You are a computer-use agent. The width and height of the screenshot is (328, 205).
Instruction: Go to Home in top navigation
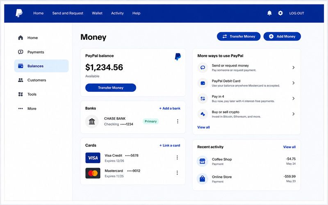[39, 13]
